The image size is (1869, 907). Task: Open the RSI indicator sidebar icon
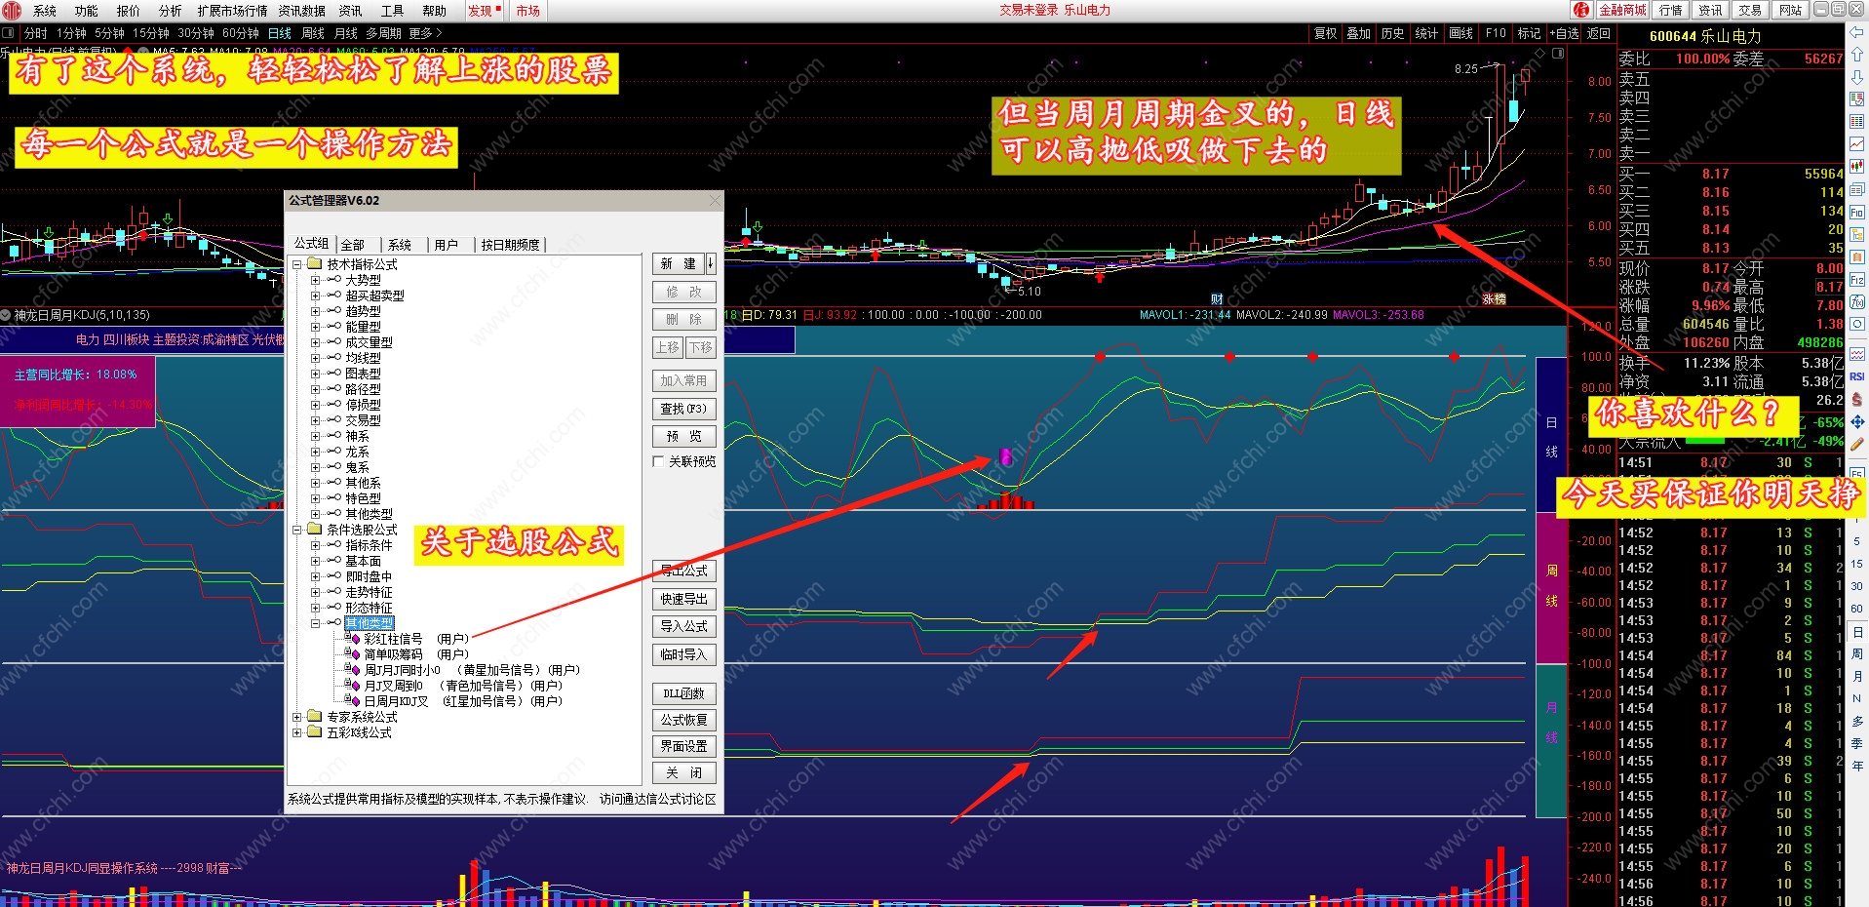coord(1857,376)
